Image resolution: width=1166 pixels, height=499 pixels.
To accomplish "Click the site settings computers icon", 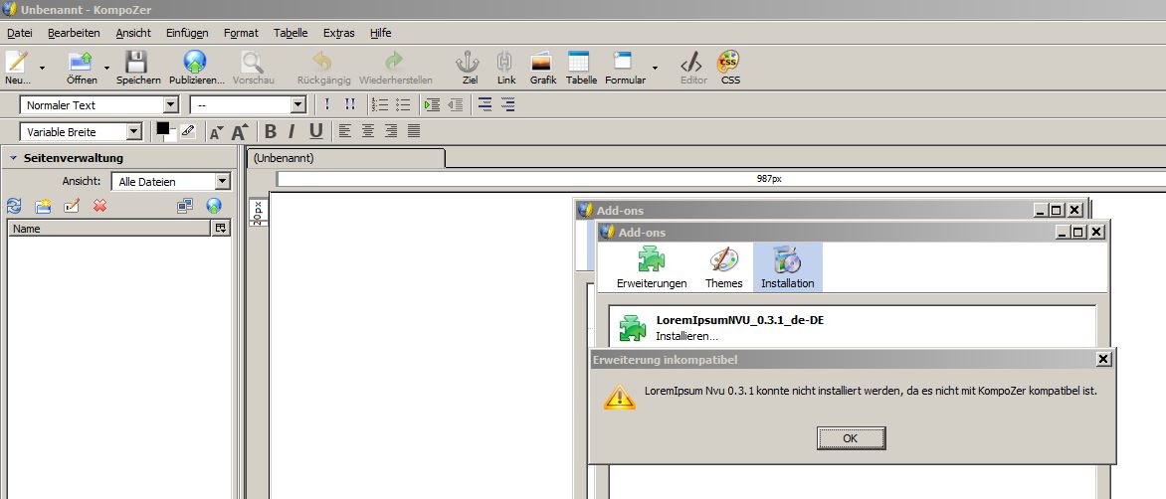I will pos(185,207).
